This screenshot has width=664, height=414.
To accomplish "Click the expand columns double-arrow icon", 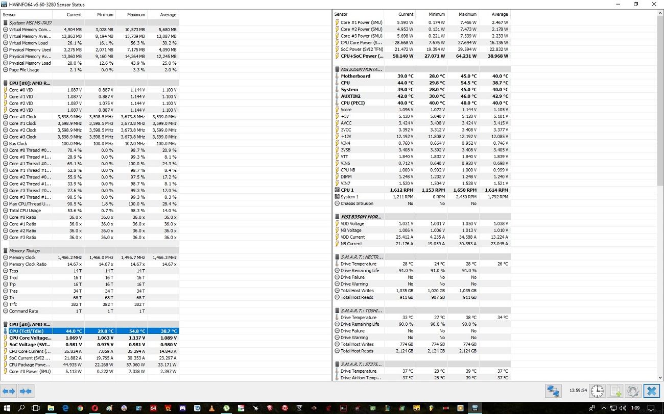I will pyautogui.click(x=9, y=391).
